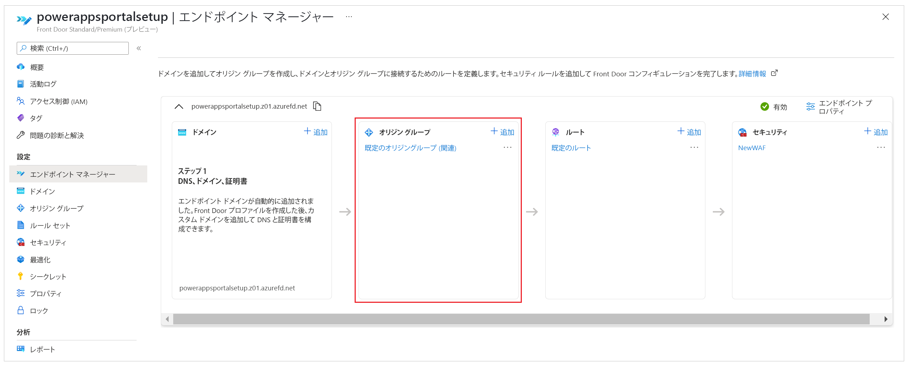Viewport: 917px width, 372px height.
Task: Click the 活動ログ icon in the sidebar
Action: (x=21, y=84)
